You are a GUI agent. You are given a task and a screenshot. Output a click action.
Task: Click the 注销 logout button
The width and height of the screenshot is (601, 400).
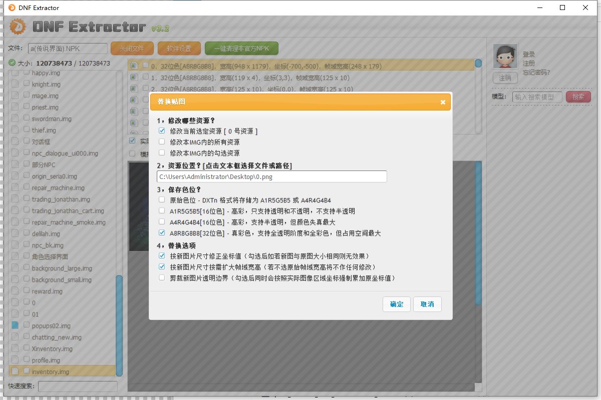click(x=505, y=78)
